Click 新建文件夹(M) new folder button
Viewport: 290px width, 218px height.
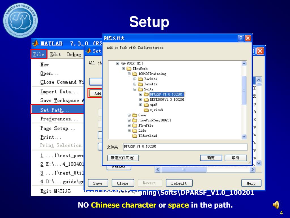[123, 158]
